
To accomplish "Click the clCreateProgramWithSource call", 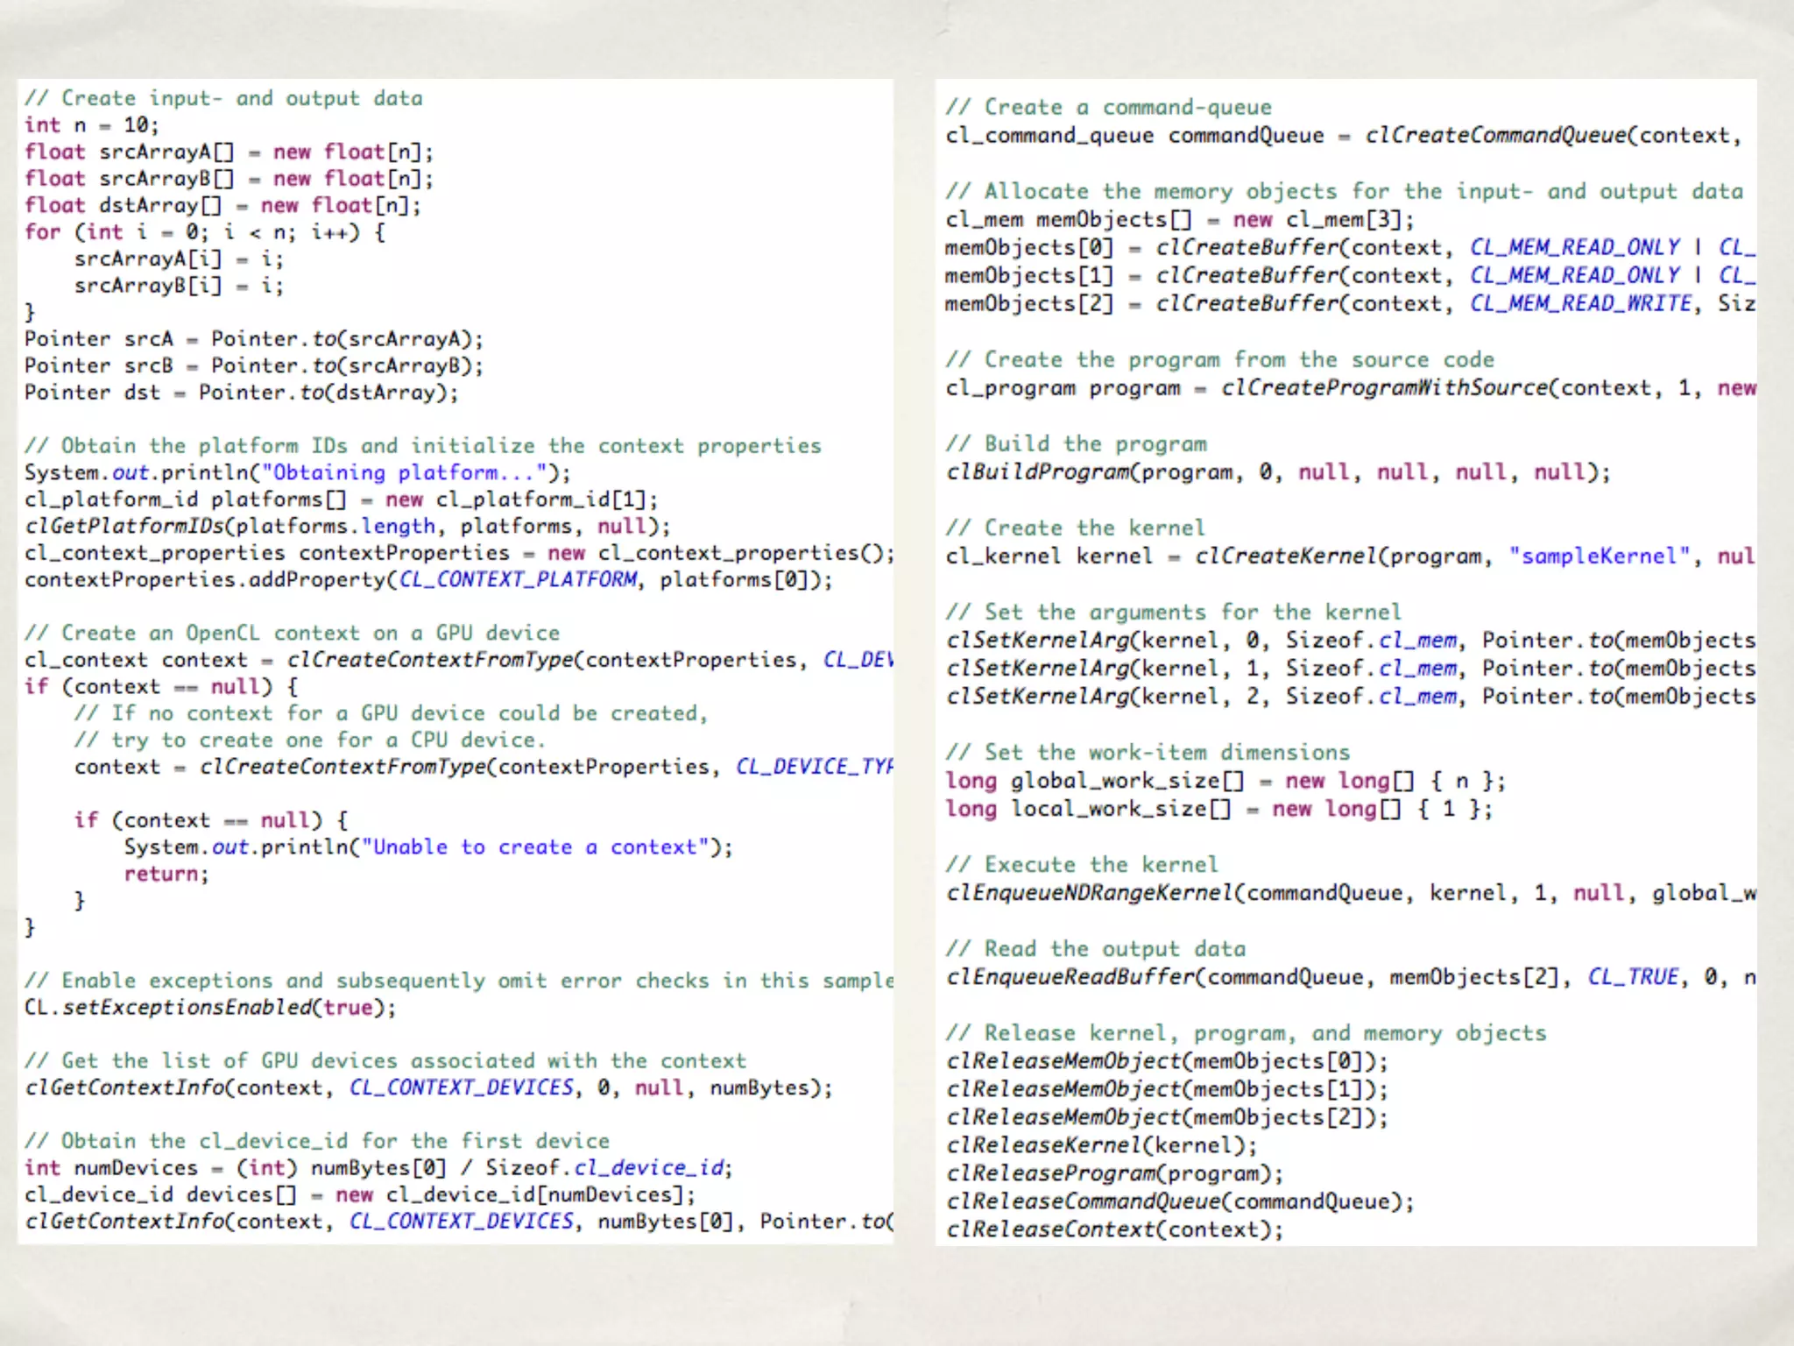I will tap(1384, 387).
